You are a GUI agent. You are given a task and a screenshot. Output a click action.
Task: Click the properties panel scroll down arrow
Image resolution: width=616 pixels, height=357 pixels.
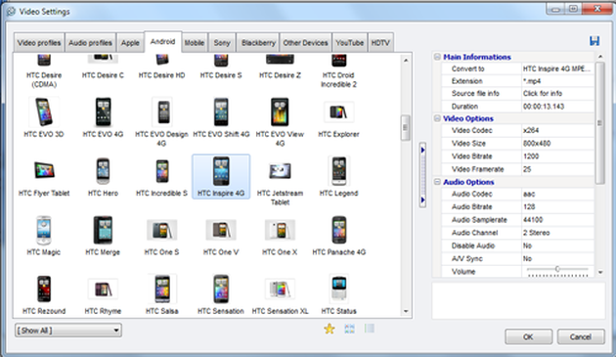pos(600,272)
